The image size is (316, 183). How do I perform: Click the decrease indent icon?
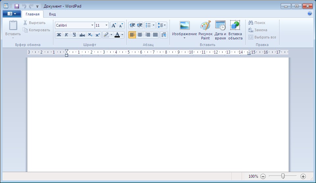[132, 25]
